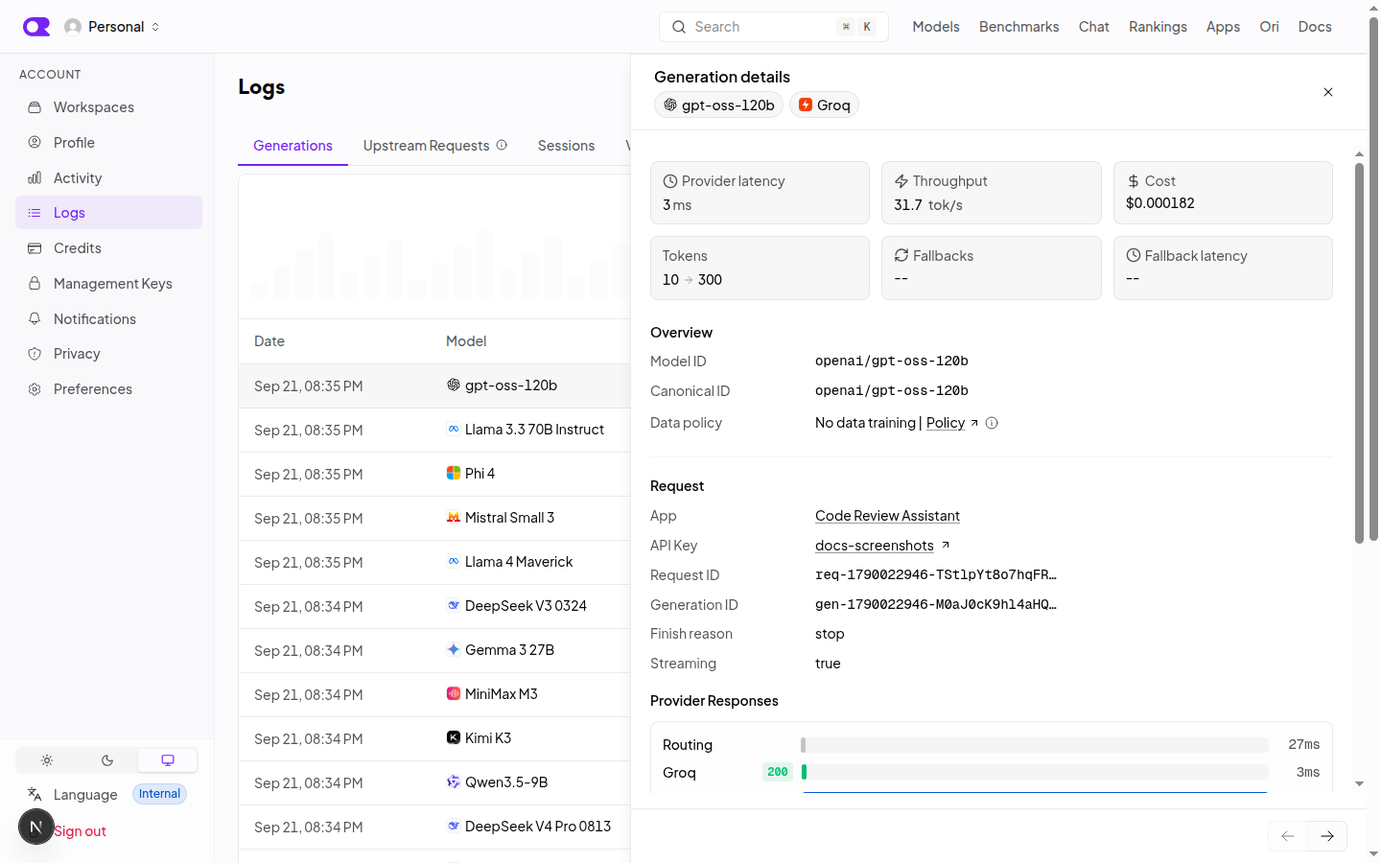The height and width of the screenshot is (863, 1381).
Task: Click the Groq provider chip
Action: [x=824, y=105]
